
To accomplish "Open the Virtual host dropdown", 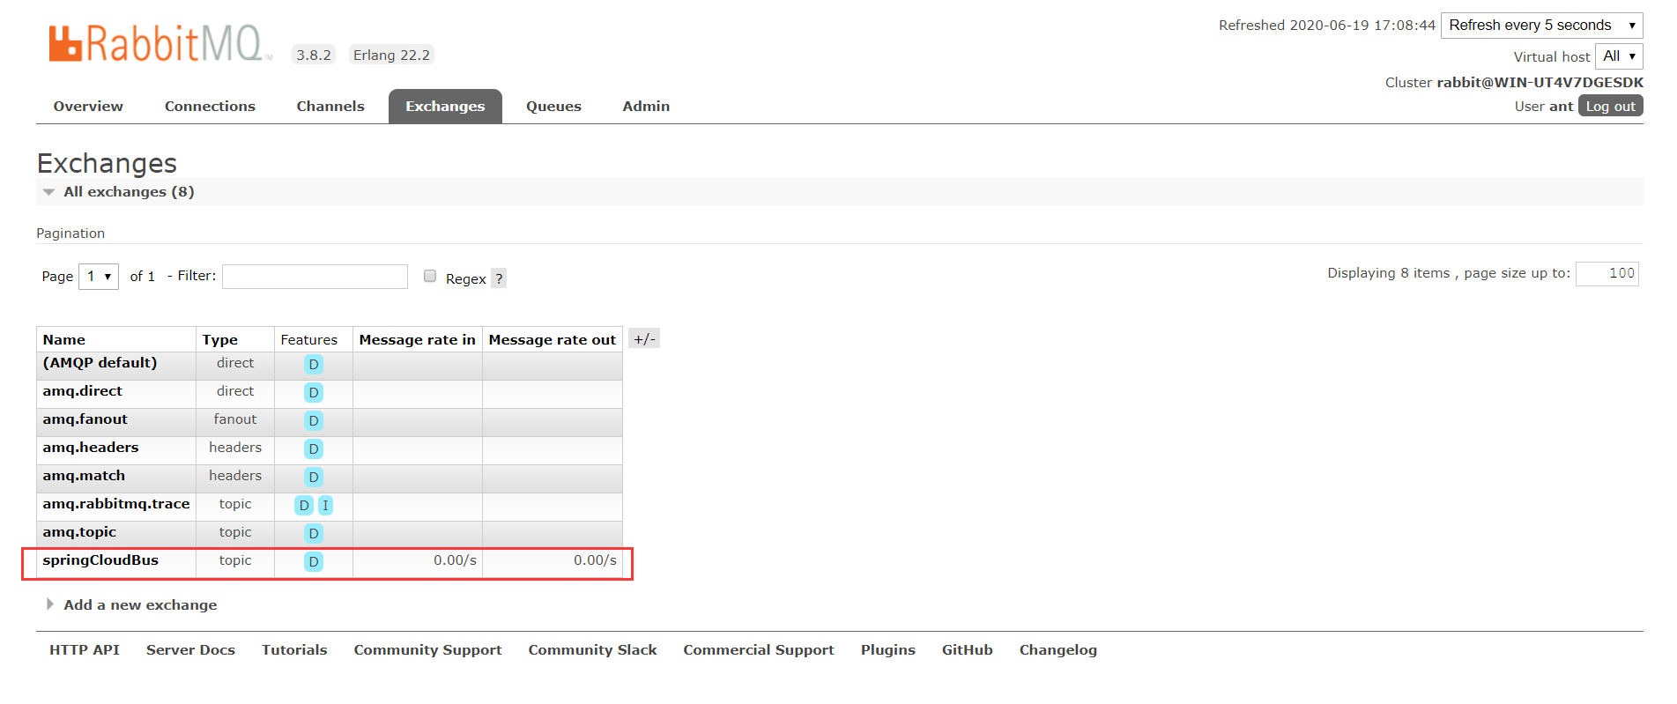I will (1619, 56).
